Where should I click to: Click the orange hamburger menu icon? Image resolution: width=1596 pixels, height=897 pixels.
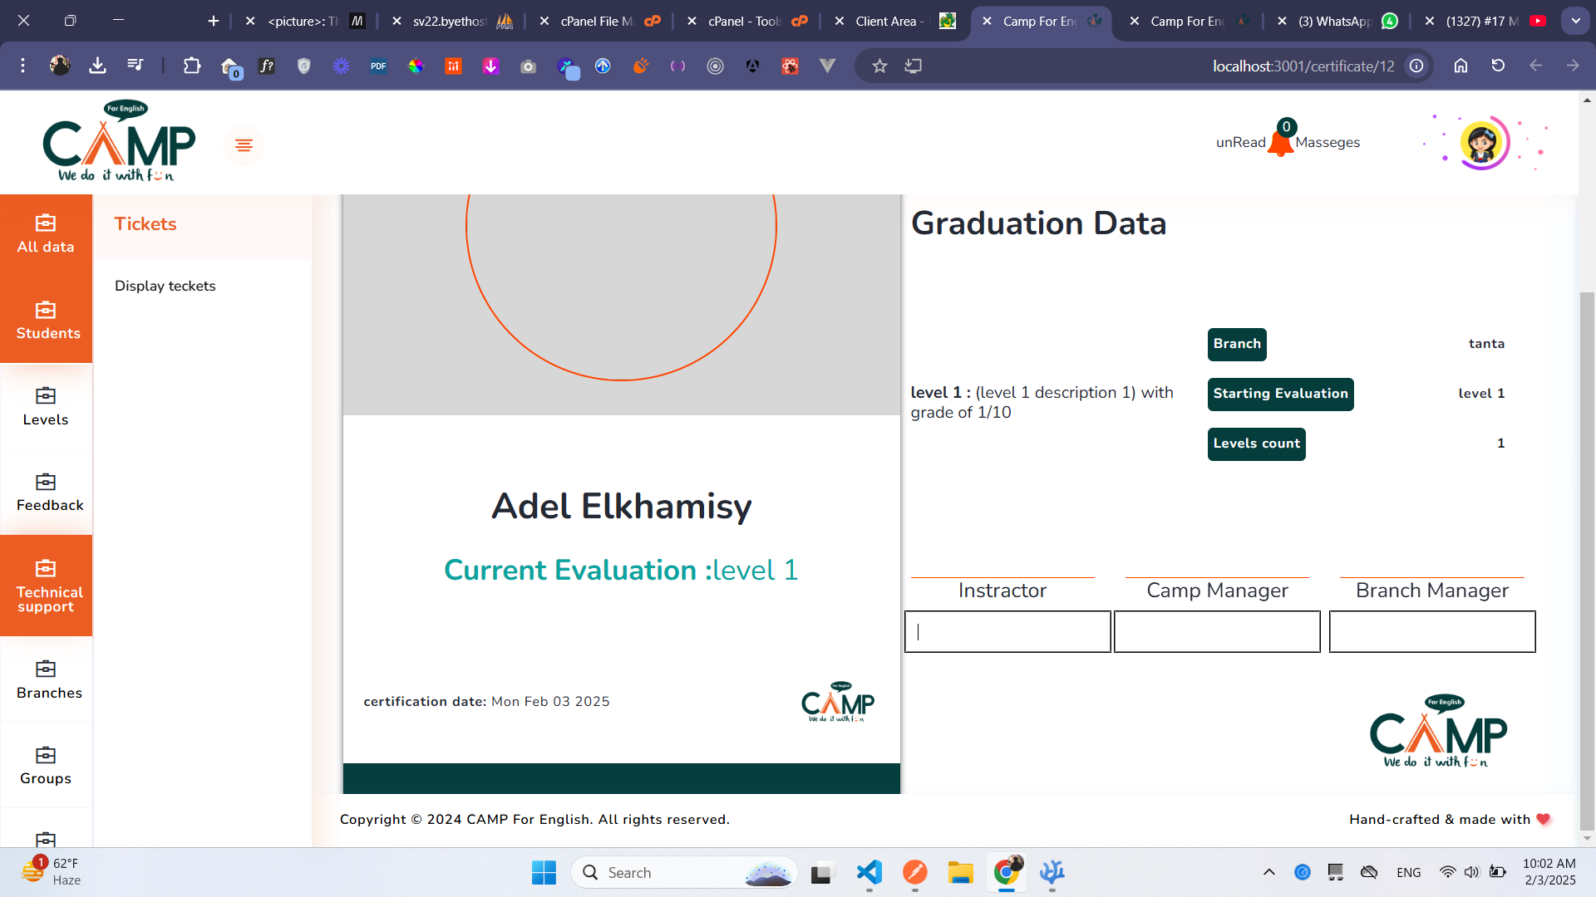(x=244, y=145)
